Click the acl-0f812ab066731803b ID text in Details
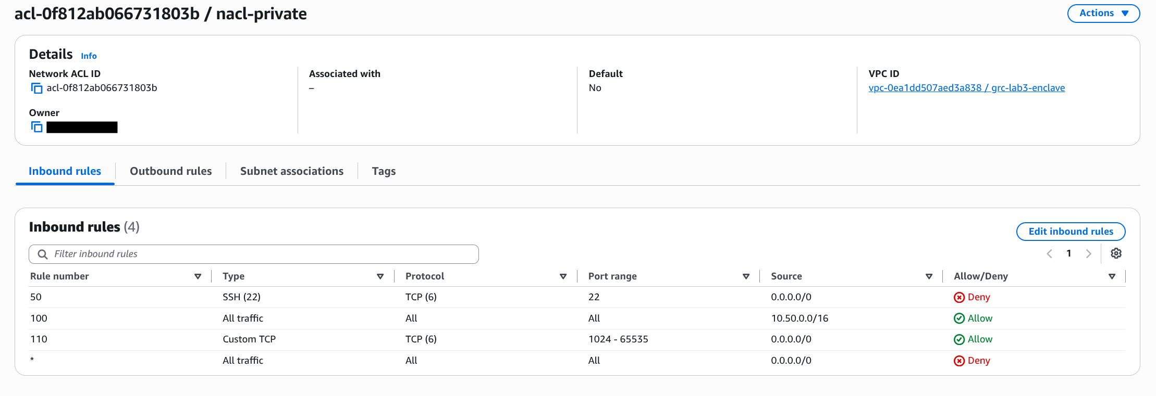 pos(102,88)
